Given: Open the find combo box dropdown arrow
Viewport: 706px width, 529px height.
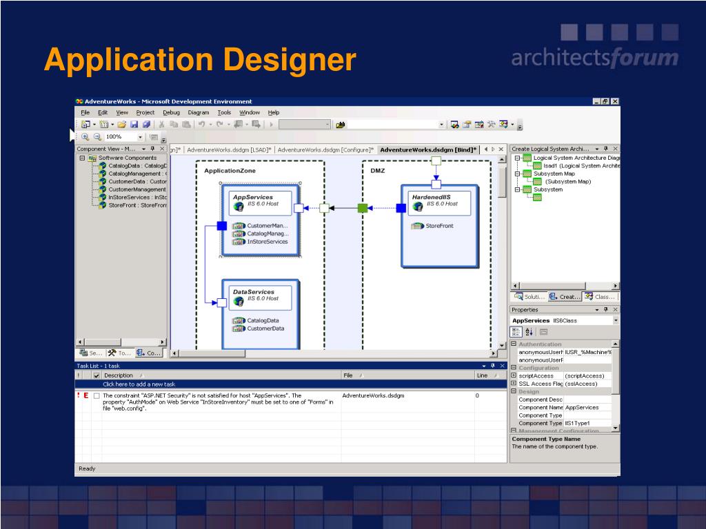Looking at the screenshot, I should click(442, 125).
